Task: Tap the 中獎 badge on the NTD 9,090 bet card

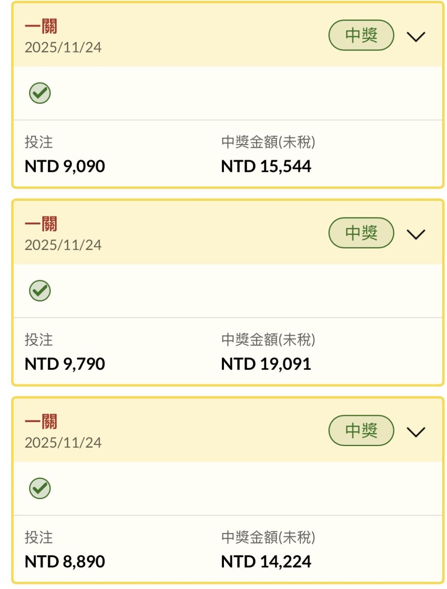Action: pyautogui.click(x=361, y=35)
